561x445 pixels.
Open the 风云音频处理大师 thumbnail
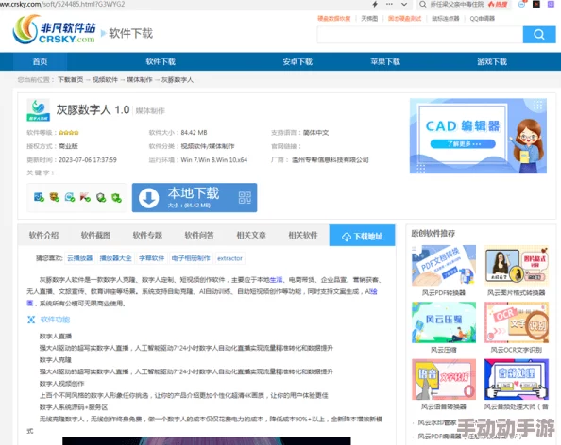[x=517, y=379]
